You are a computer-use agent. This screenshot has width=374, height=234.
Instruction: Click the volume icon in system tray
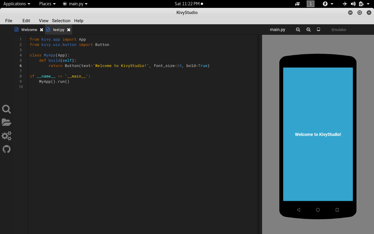click(x=353, y=4)
